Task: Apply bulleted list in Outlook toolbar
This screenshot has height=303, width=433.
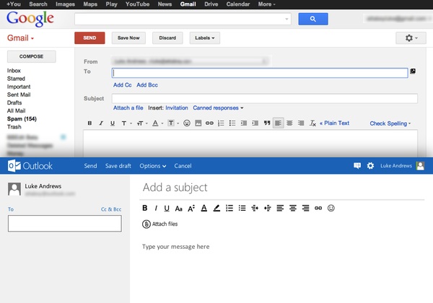Action: click(242, 208)
